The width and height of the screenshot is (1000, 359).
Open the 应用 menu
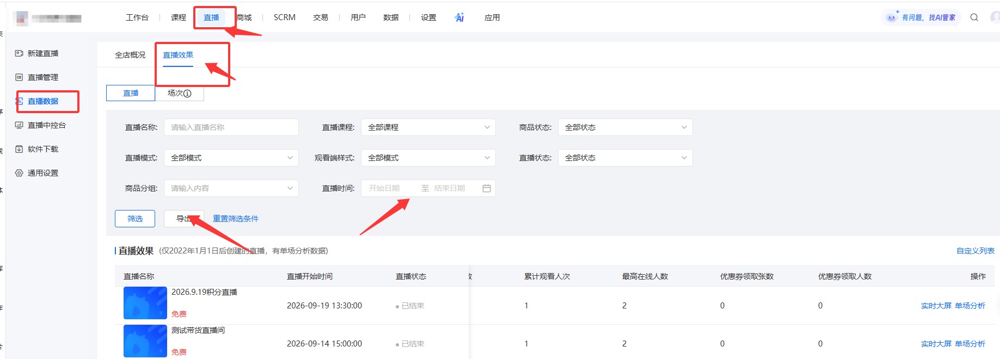tap(492, 17)
